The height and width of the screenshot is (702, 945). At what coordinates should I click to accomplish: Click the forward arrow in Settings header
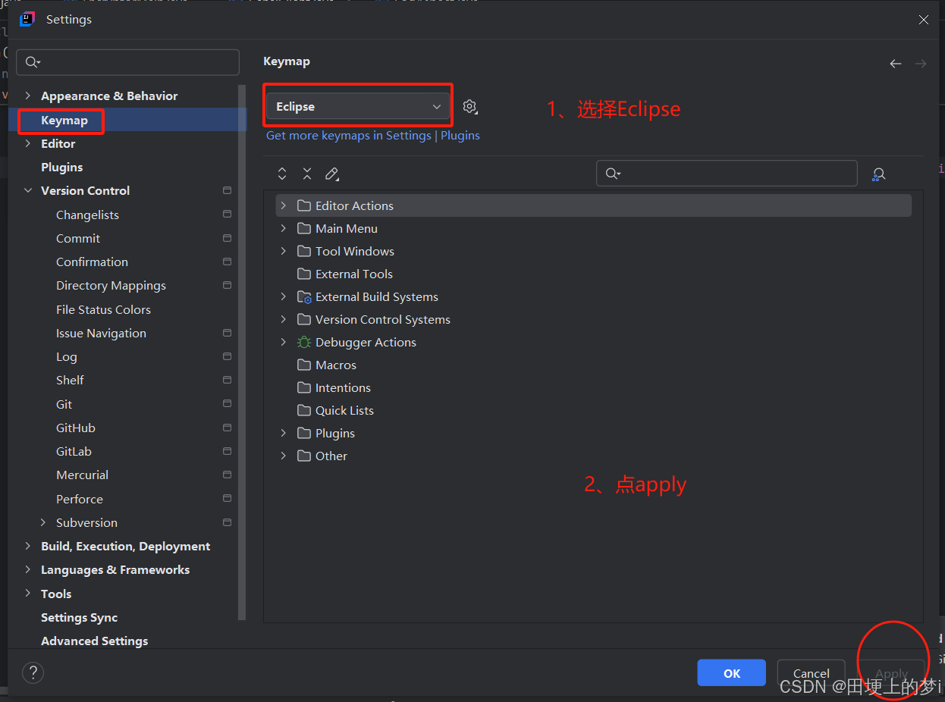pos(921,64)
